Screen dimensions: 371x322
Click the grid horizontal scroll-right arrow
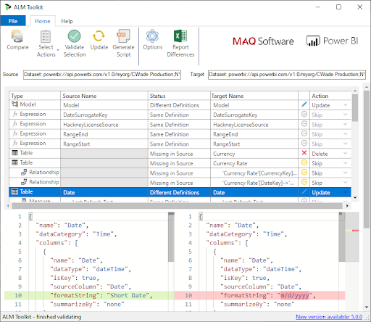tap(347, 206)
